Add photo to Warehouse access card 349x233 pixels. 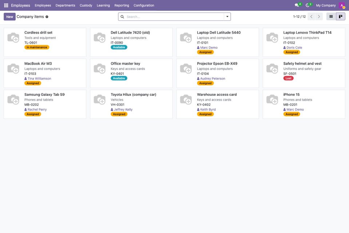186,100
